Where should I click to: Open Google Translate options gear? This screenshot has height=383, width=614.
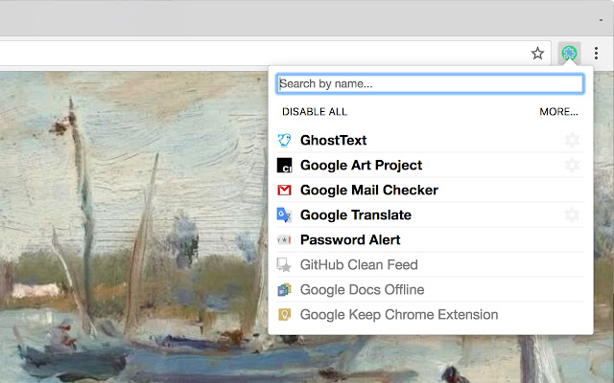[573, 215]
